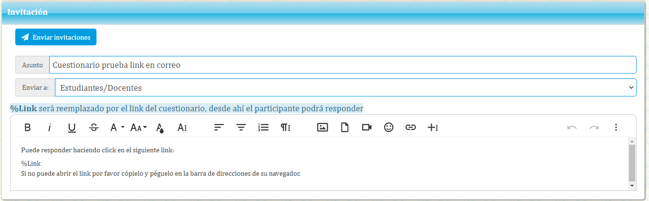Toggle italic text formatting
Image resolution: width=649 pixels, height=201 pixels.
(x=49, y=127)
